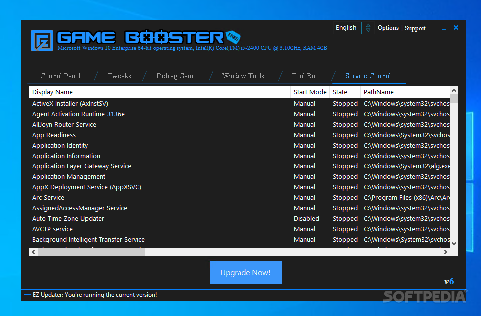Click the Program Files (x86)\Arc path cell
The image size is (481, 316).
[x=407, y=198]
